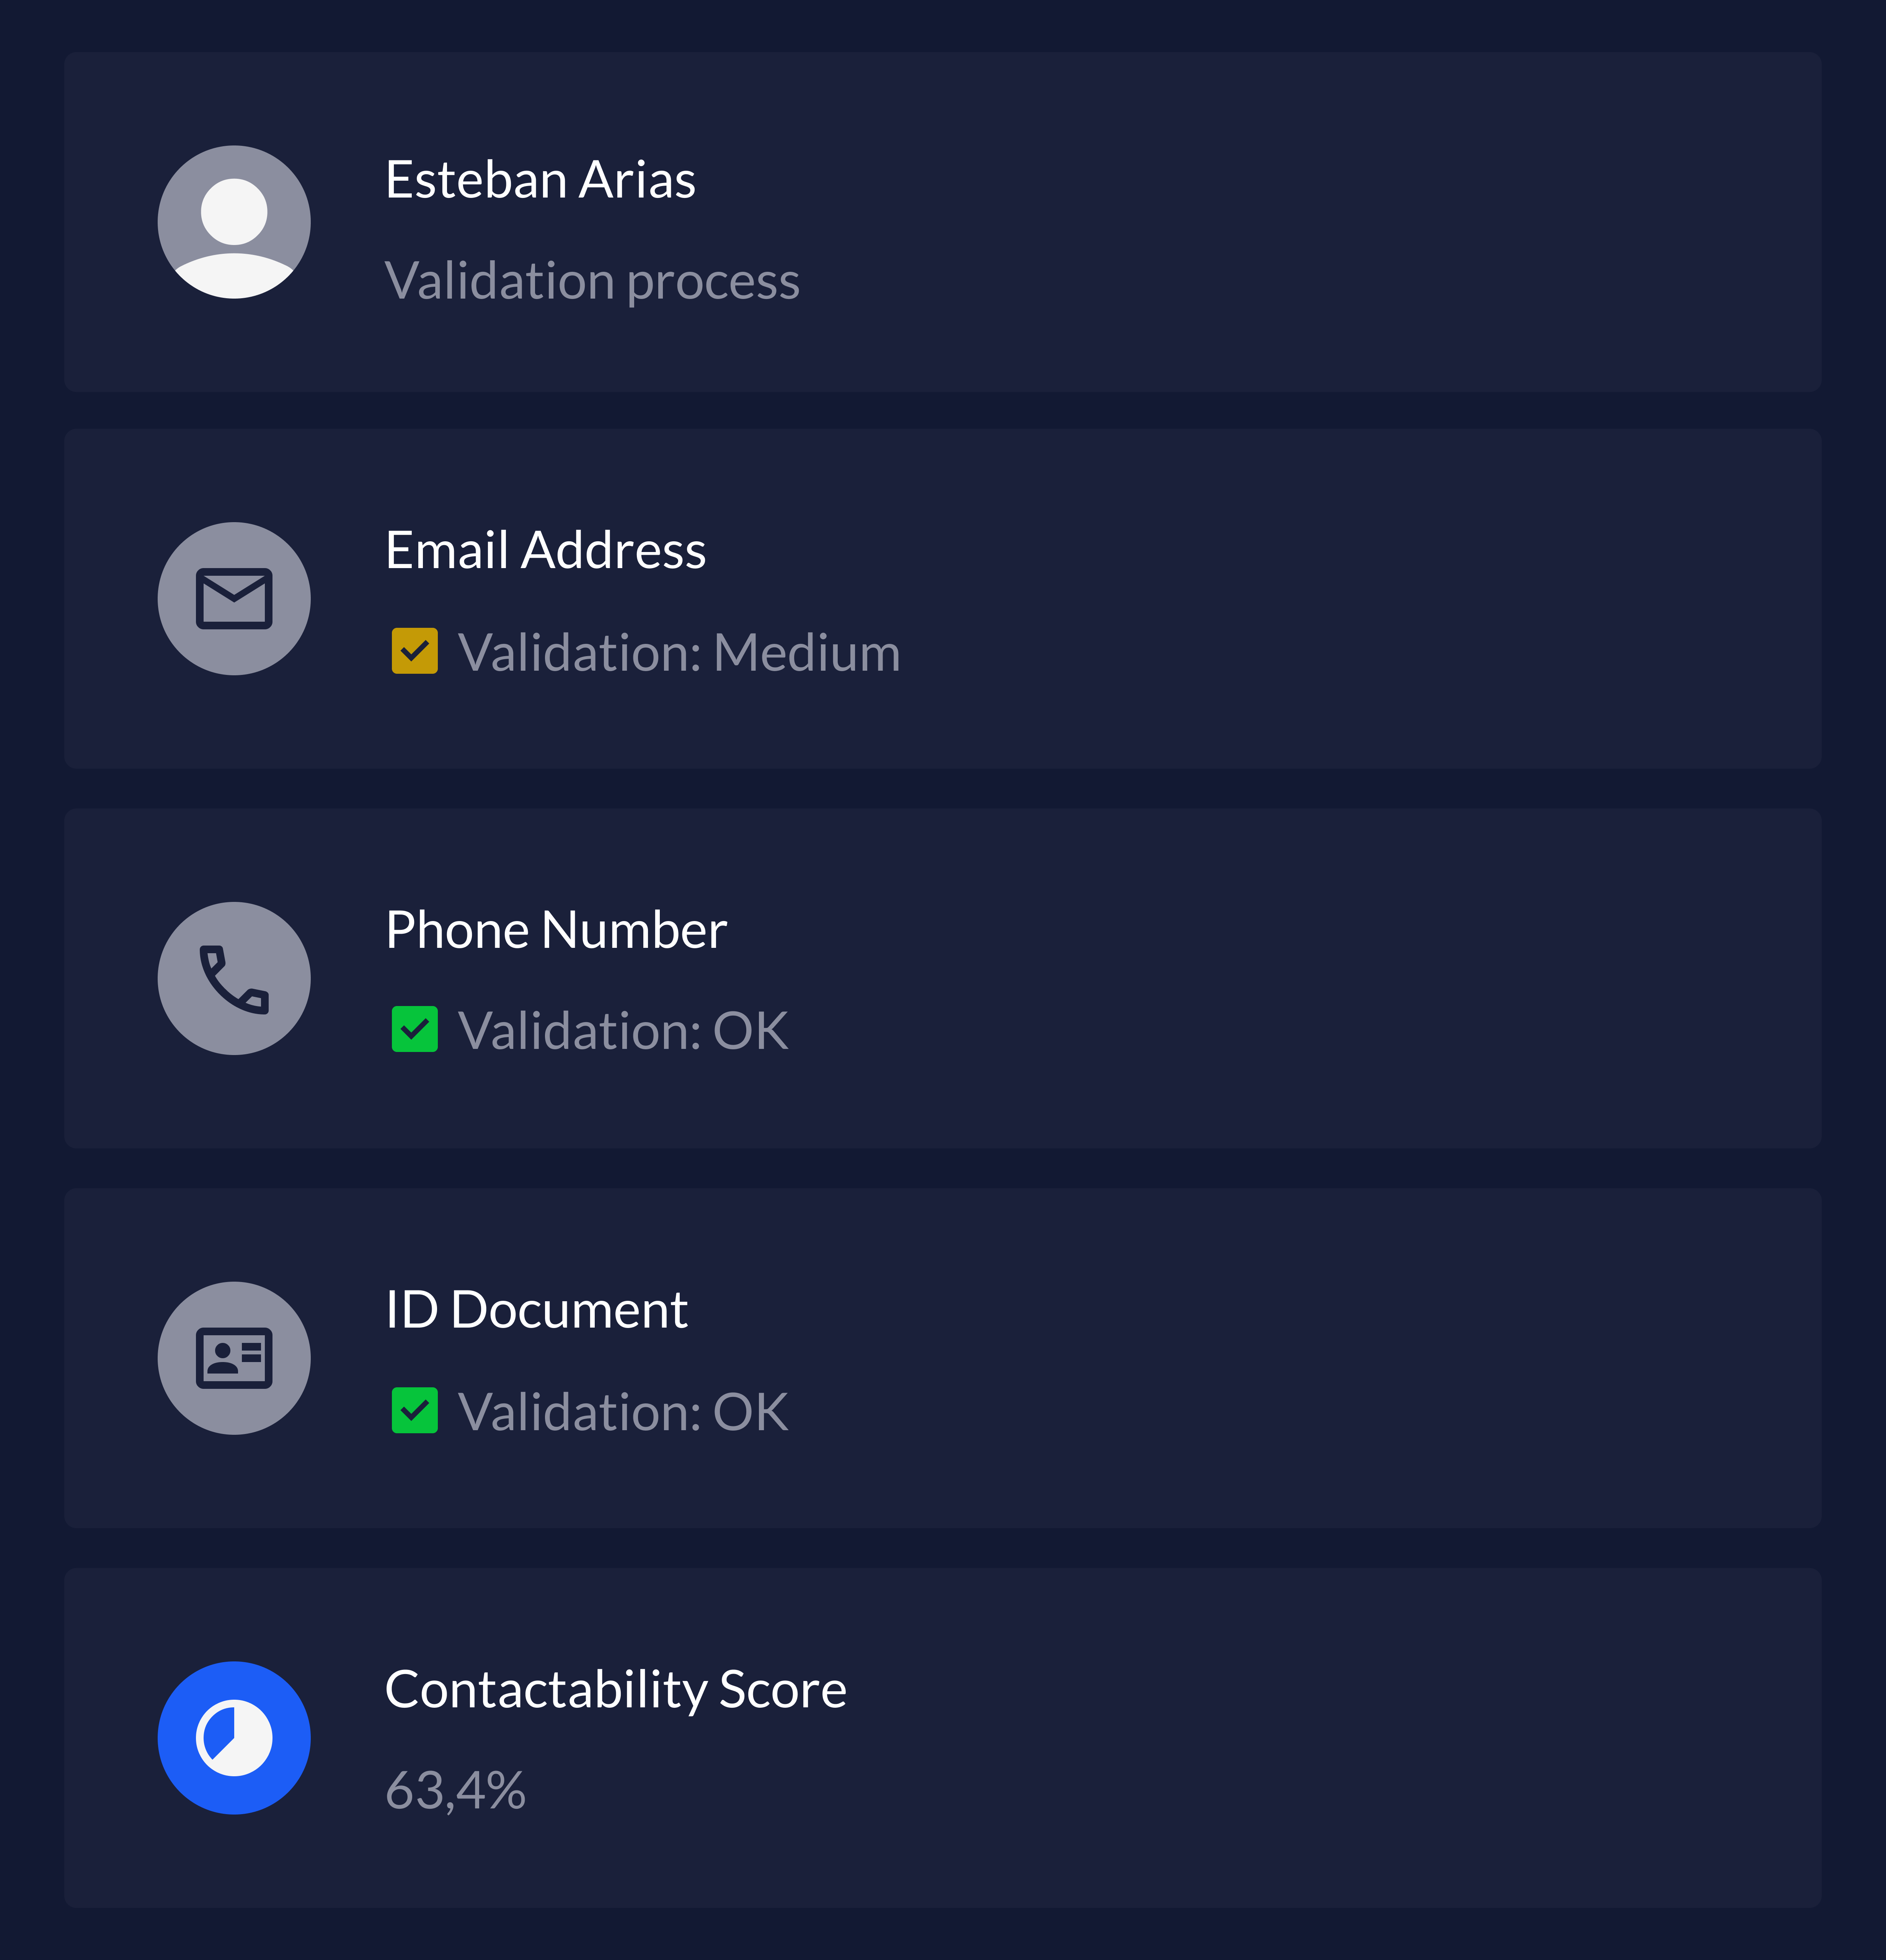Click the phone handset icon

coord(234,978)
